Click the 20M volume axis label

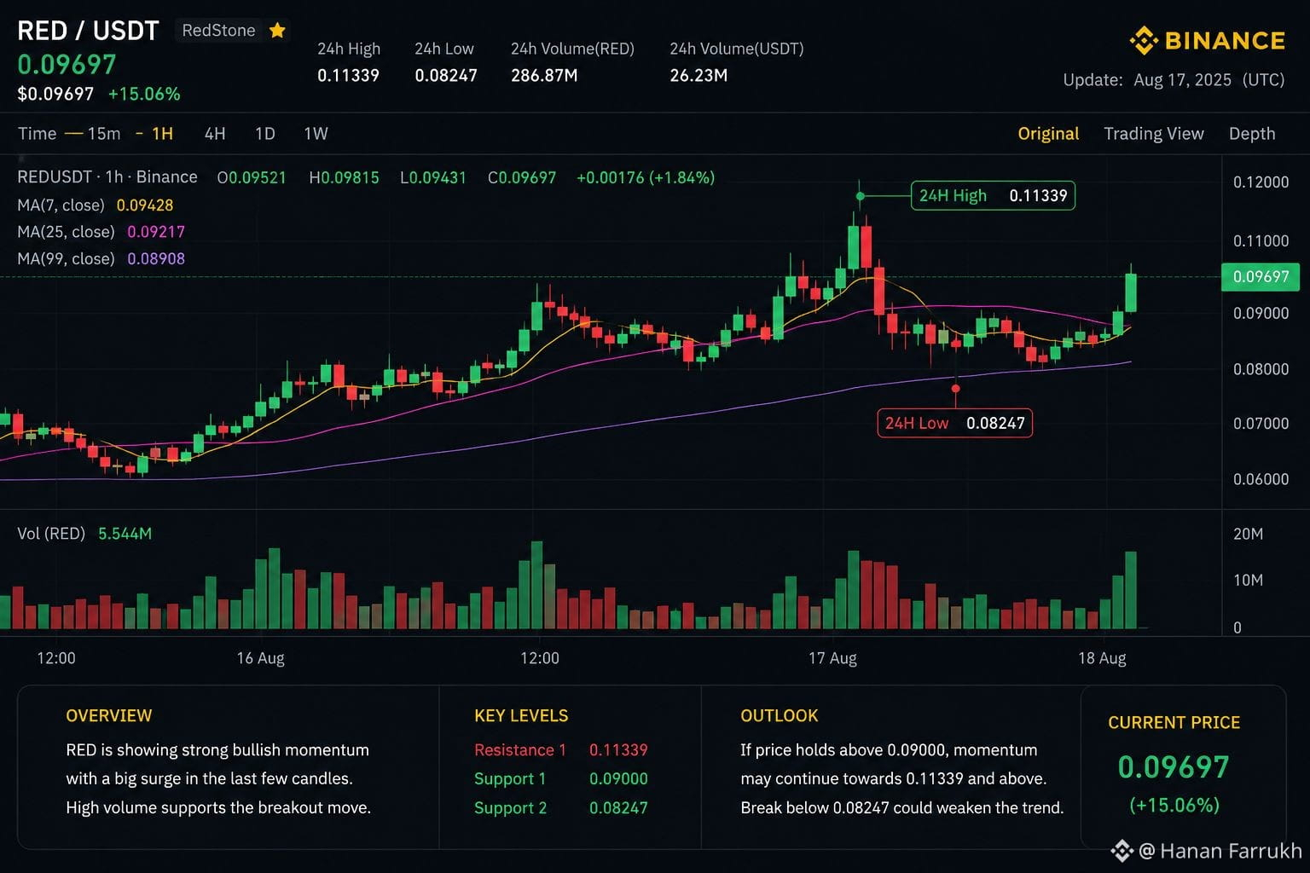coord(1248,535)
